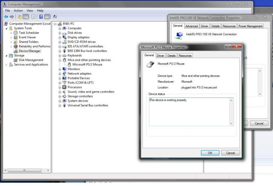Open Disk Management under Storage
The width and height of the screenshot is (273, 186).
click(x=31, y=60)
